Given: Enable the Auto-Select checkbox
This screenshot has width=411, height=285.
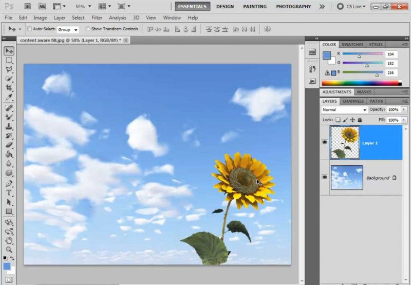Looking at the screenshot, I should click(29, 29).
